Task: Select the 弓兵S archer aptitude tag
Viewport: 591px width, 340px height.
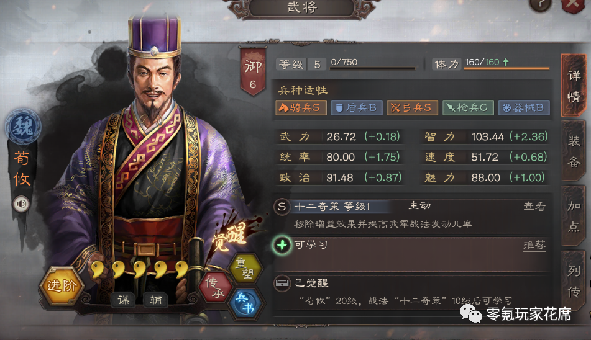Action: point(413,107)
